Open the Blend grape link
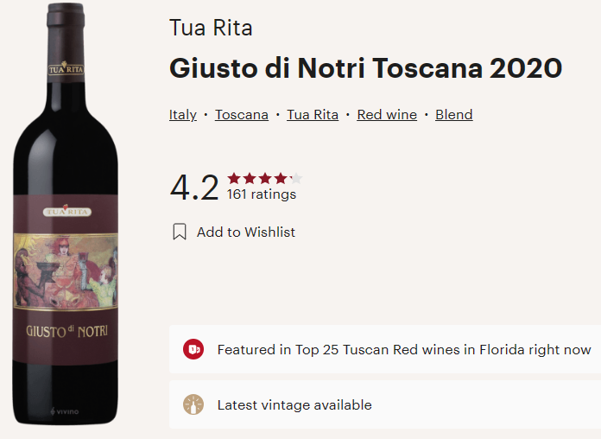Image resolution: width=601 pixels, height=439 pixels. pyautogui.click(x=454, y=115)
